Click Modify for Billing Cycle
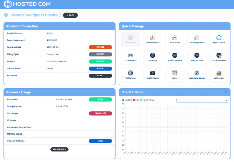Screen dimensions: 234x162 click(x=100, y=54)
